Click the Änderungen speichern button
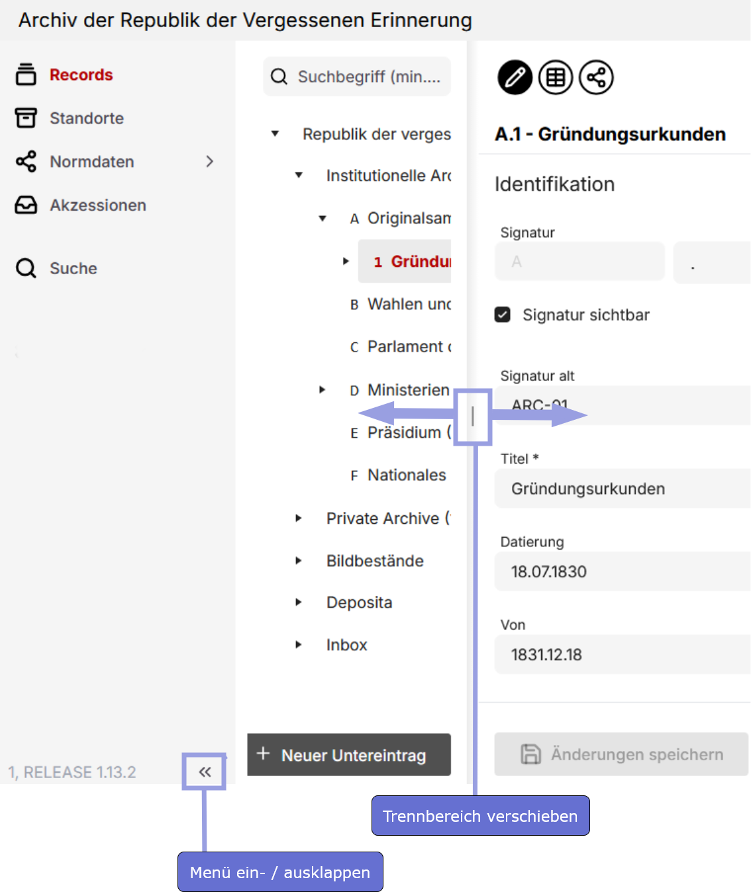The height and width of the screenshot is (892, 751). [x=621, y=754]
